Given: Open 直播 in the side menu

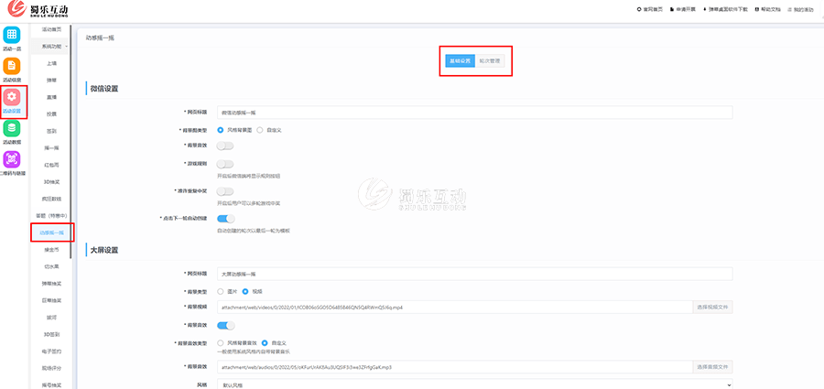Looking at the screenshot, I should [51, 97].
